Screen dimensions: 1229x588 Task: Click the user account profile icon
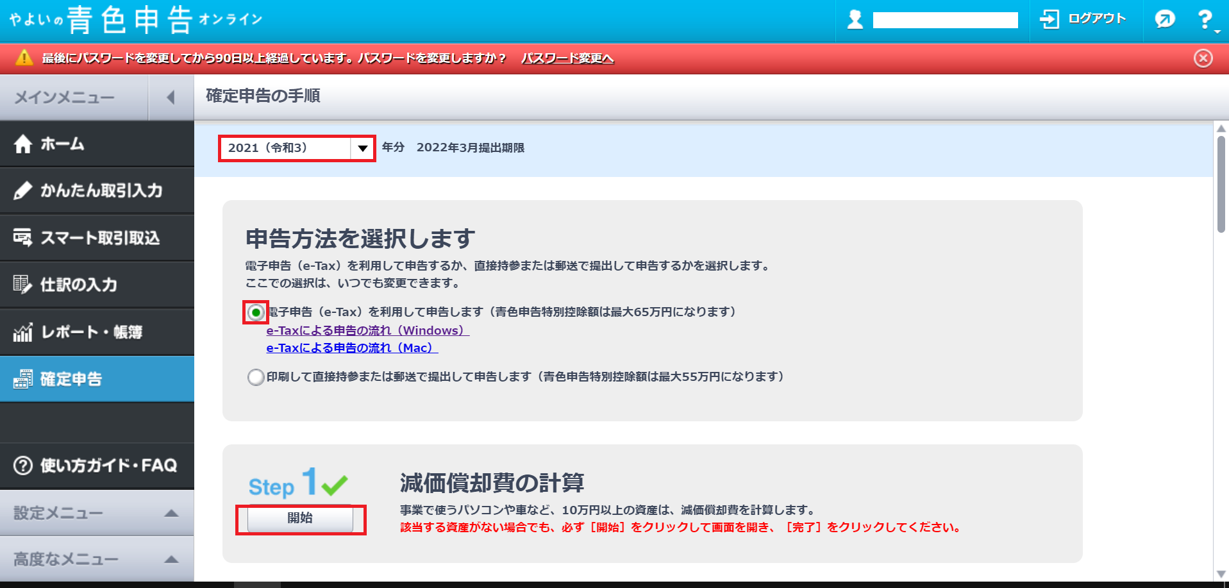click(855, 20)
